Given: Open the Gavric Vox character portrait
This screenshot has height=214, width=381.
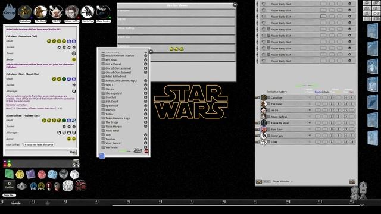Looking at the screenshot, I should [88, 12].
